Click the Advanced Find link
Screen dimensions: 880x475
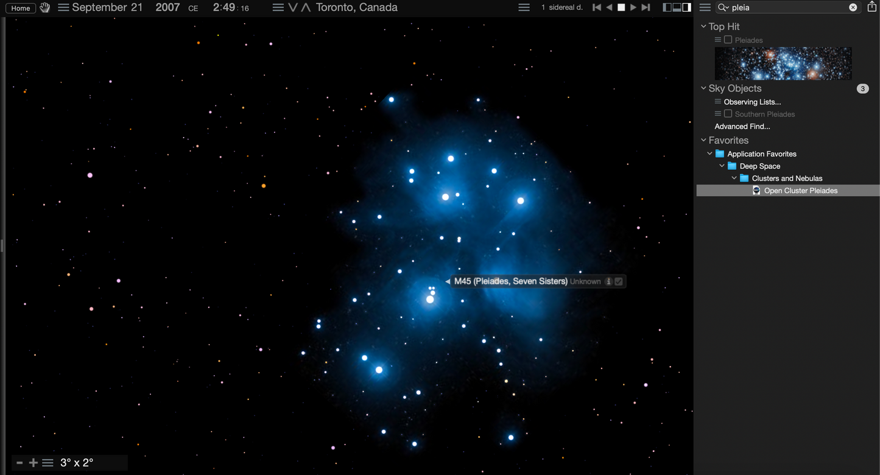pos(742,127)
